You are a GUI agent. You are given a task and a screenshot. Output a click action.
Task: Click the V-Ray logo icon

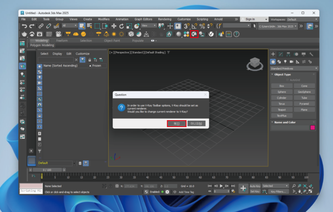tap(211, 34)
